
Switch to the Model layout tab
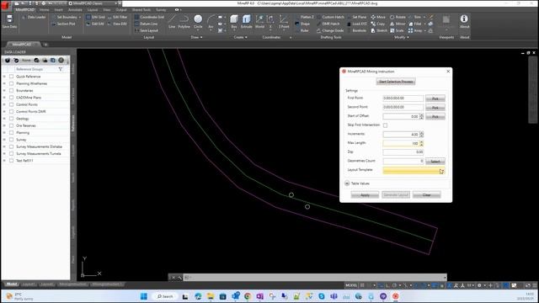pos(11,284)
